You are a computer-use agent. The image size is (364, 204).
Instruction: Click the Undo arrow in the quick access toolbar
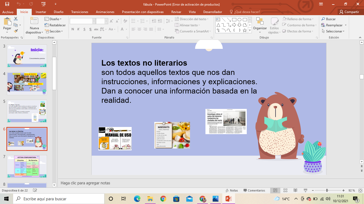tap(19, 4)
